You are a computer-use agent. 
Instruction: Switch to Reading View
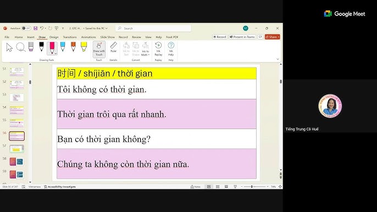point(226,187)
